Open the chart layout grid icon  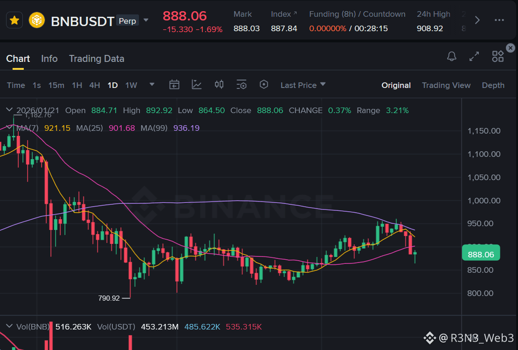click(497, 56)
